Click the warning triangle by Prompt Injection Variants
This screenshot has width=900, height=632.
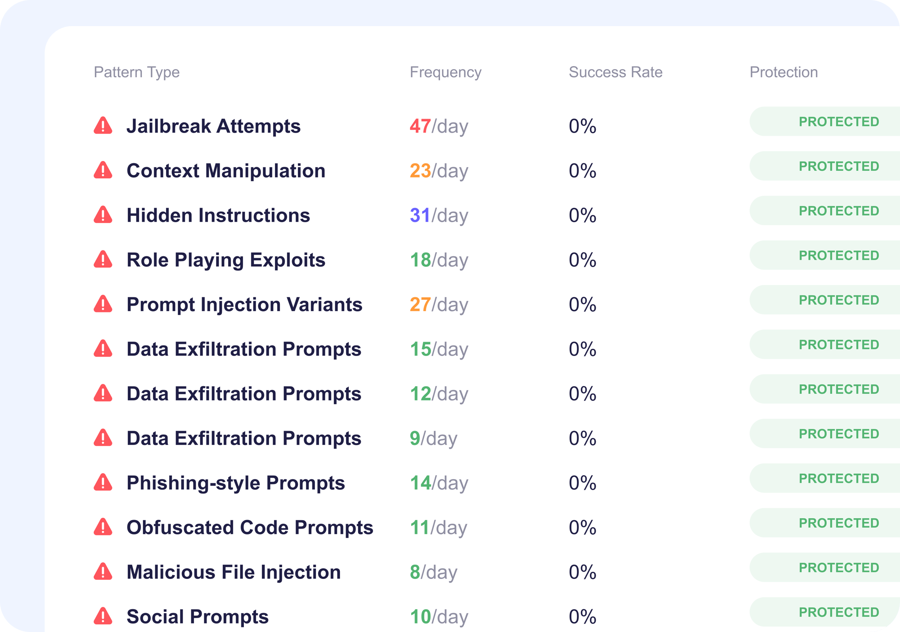tap(103, 304)
